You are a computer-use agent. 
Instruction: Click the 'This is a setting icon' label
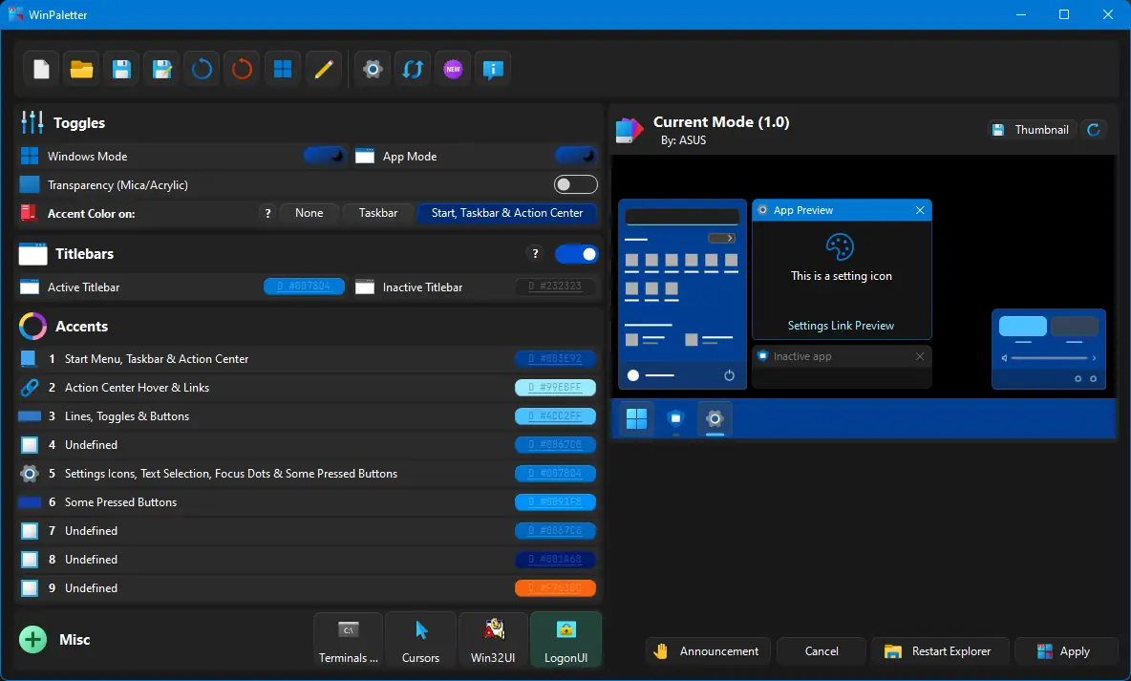pyautogui.click(x=841, y=276)
